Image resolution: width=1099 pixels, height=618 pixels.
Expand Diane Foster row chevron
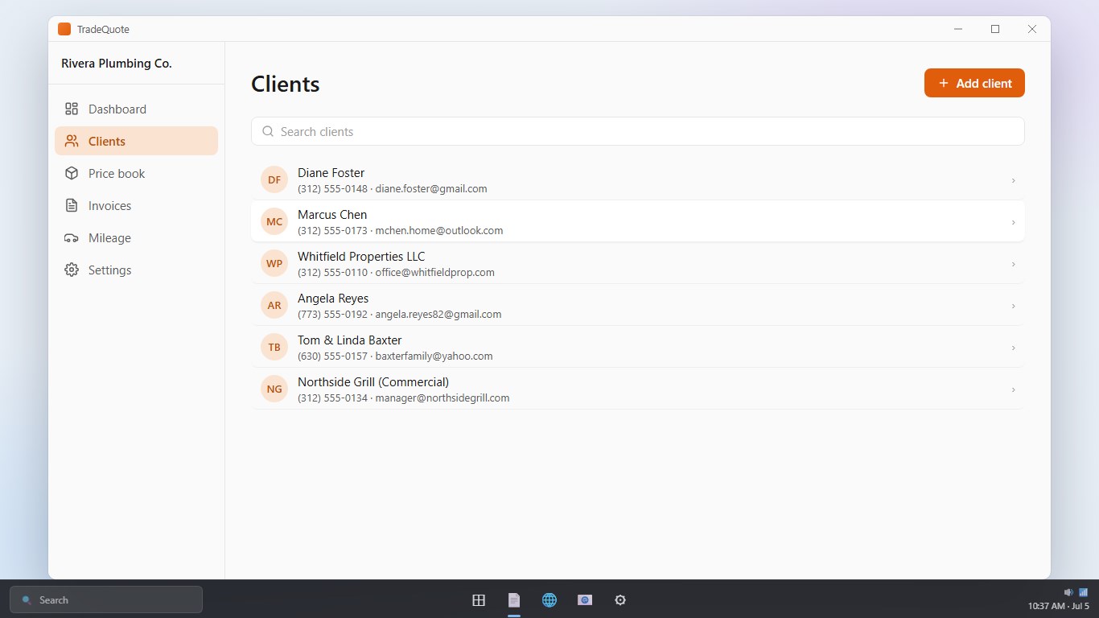pos(1013,180)
